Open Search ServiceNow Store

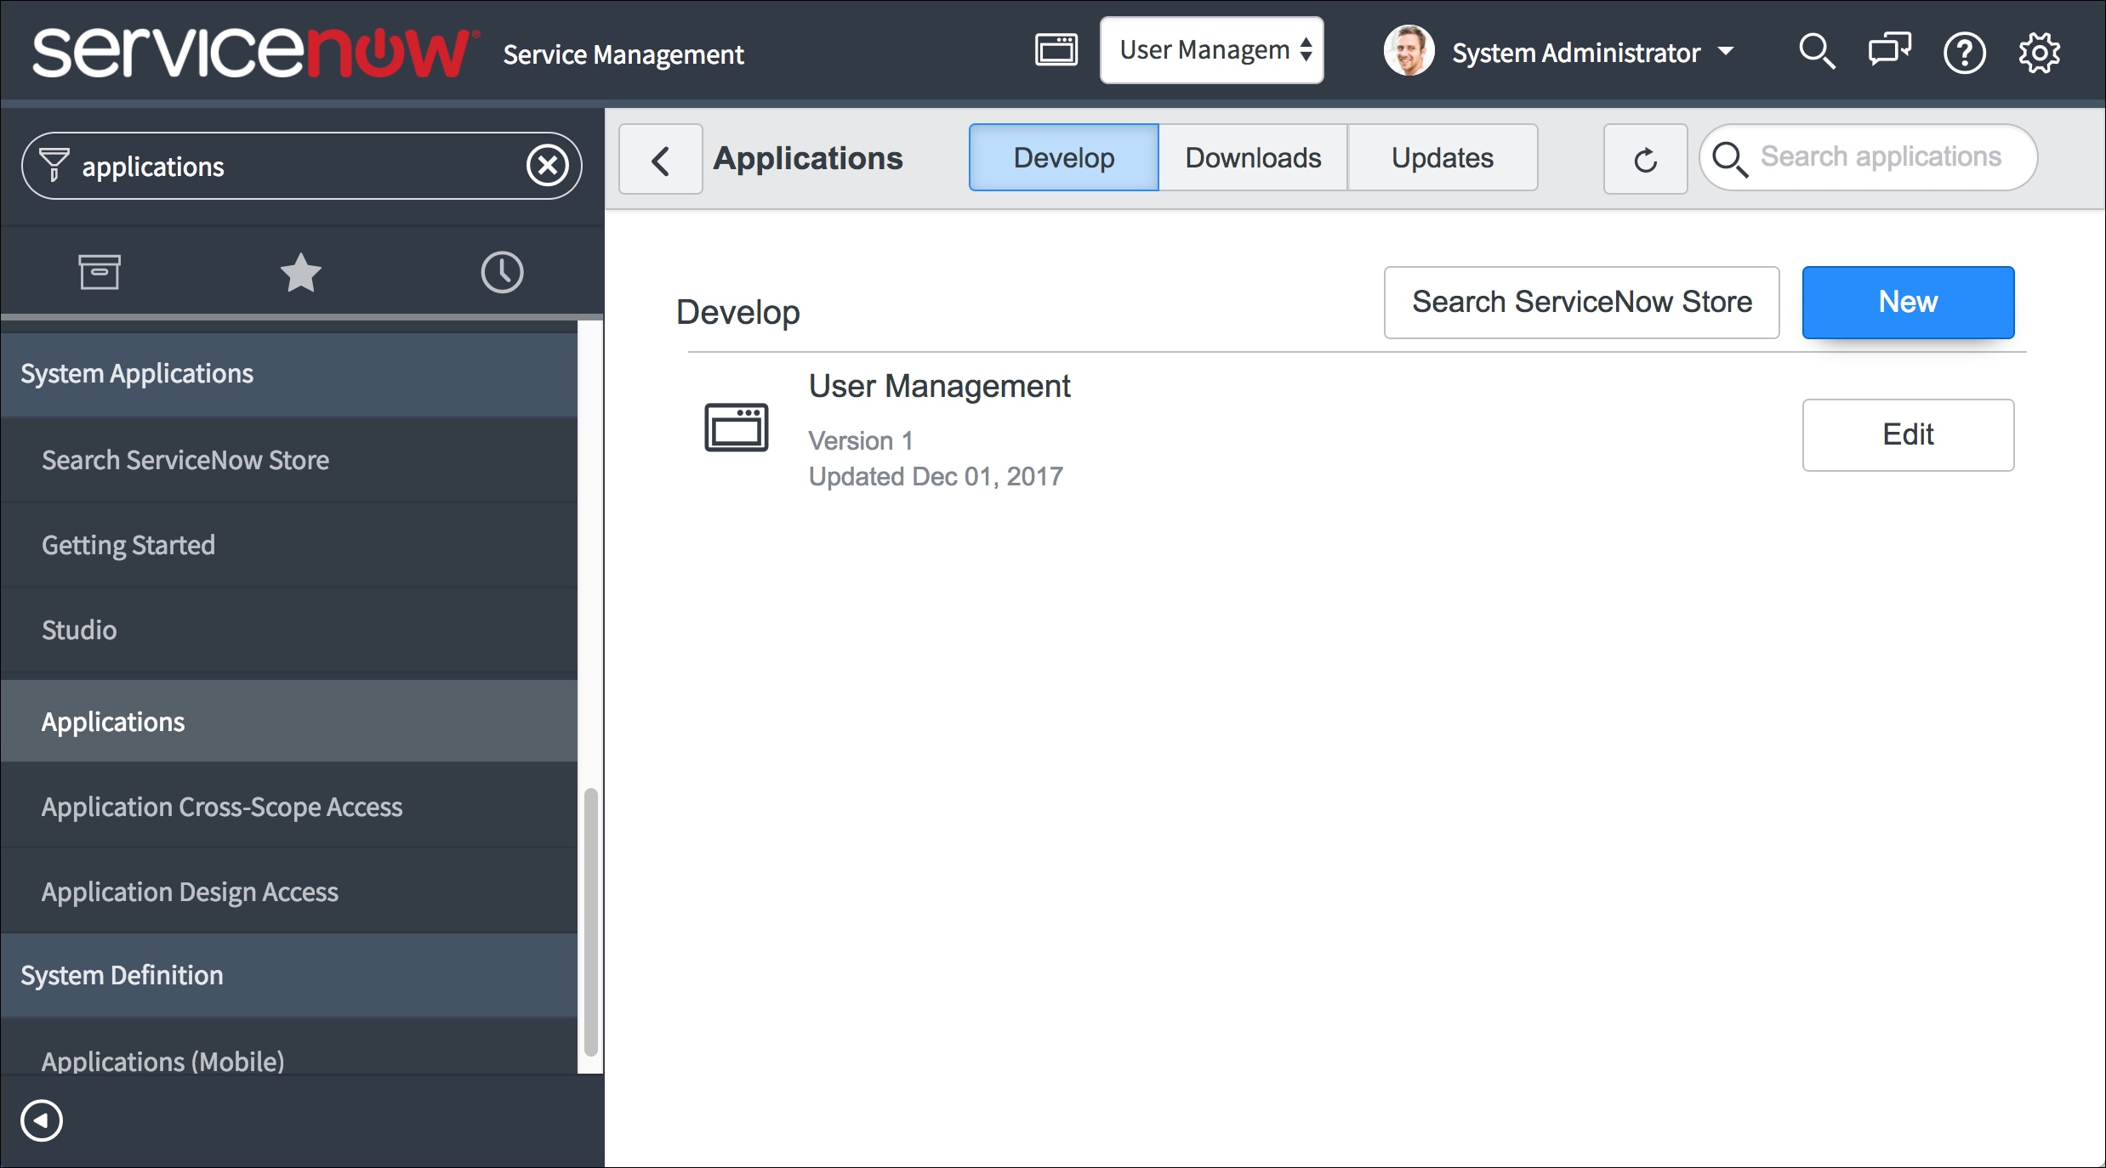coord(1580,302)
